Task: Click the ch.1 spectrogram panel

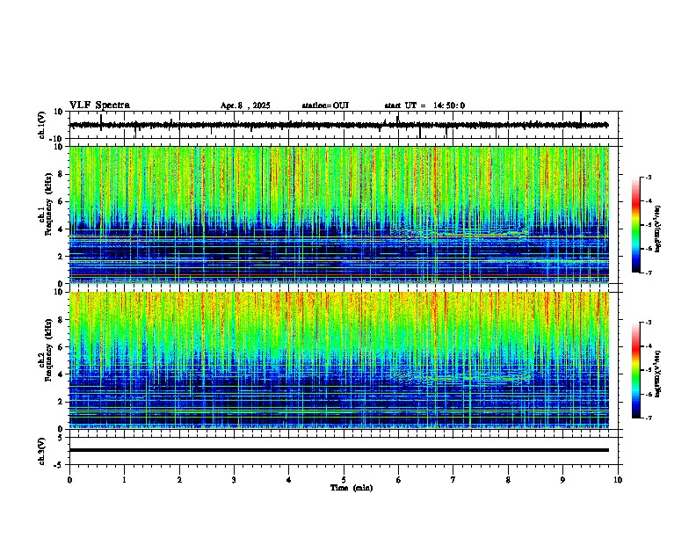Action: tap(339, 214)
